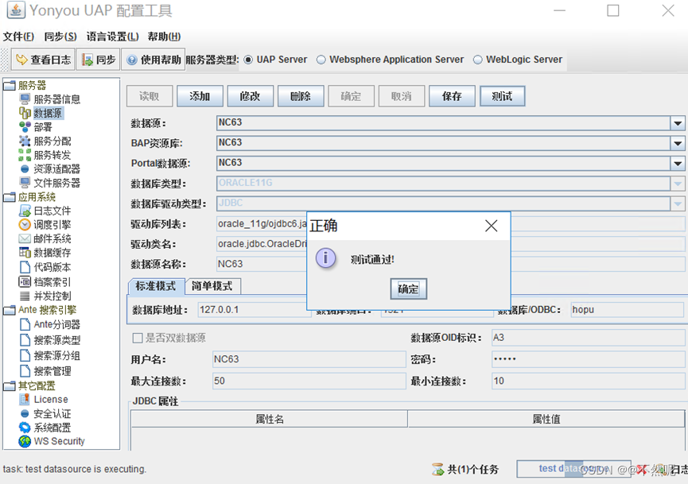Close the 正确 dialog with X
Screen dimensions: 688x484
pyautogui.click(x=491, y=226)
